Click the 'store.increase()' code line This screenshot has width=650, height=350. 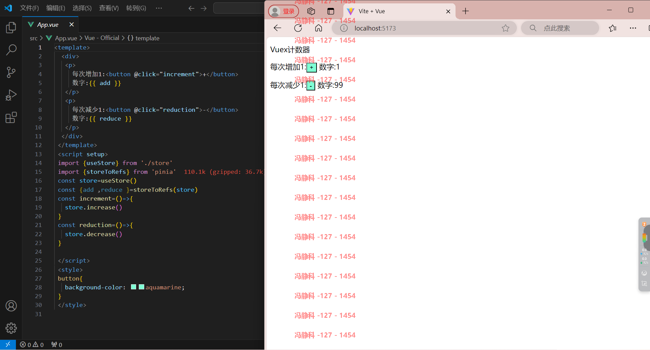(93, 207)
